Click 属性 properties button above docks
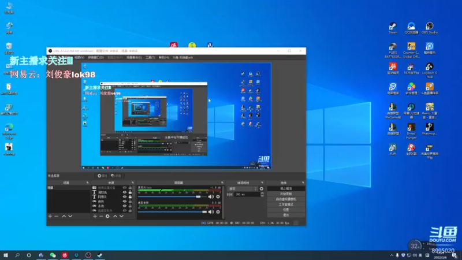This screenshot has width=462, height=260. (x=102, y=176)
